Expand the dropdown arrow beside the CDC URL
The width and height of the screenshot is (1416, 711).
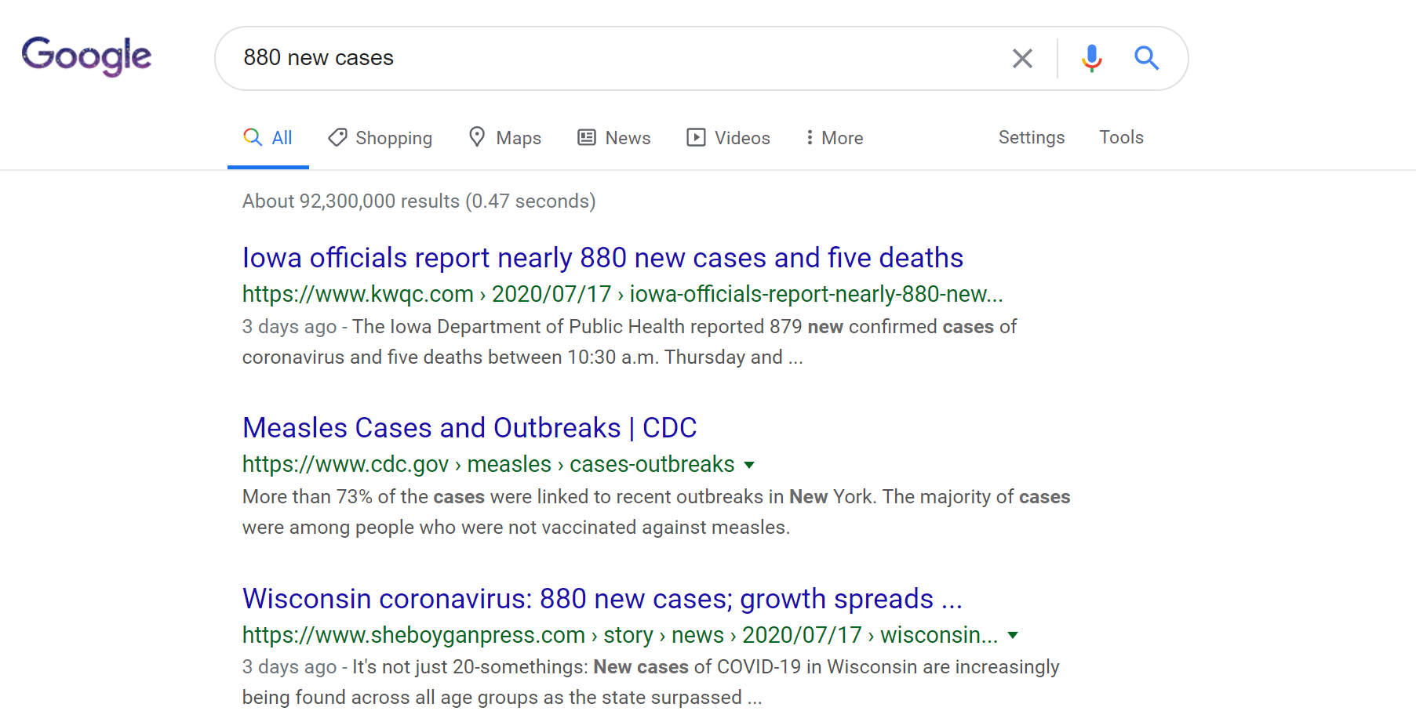(x=749, y=465)
